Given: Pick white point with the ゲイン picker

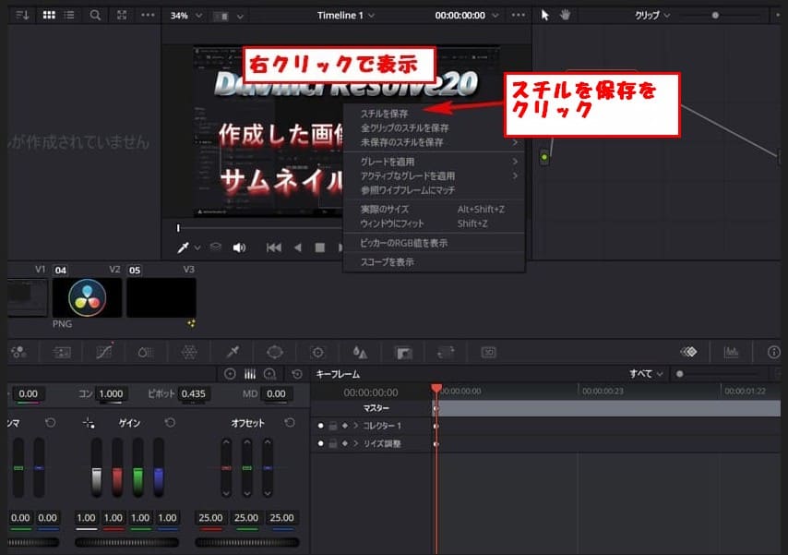Looking at the screenshot, I should point(89,423).
